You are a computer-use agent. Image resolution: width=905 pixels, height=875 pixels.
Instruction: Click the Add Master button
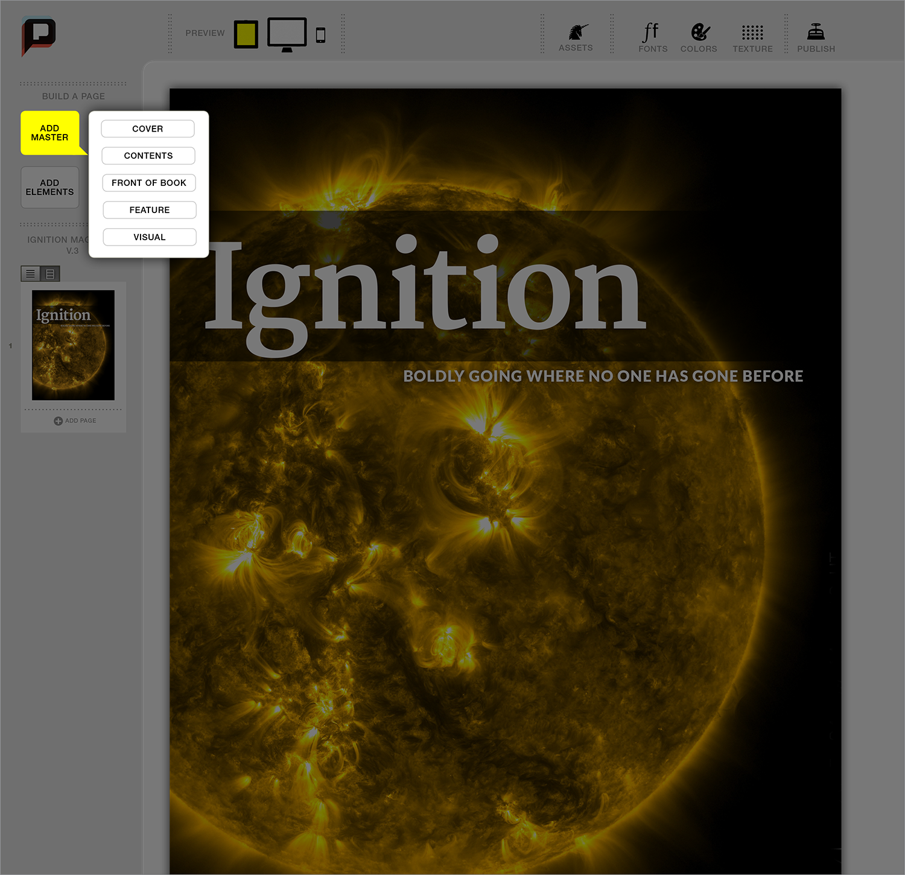50,133
